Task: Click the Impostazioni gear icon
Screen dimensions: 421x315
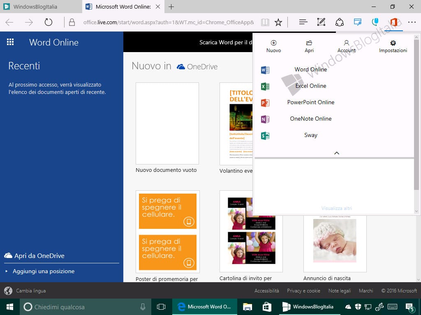Action: click(393, 43)
